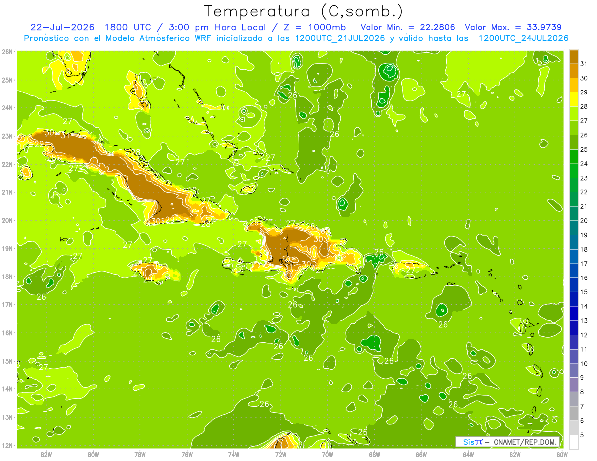The height and width of the screenshot is (461, 597).
Task: Click the '1800 UTC' time text
Action: tap(129, 27)
